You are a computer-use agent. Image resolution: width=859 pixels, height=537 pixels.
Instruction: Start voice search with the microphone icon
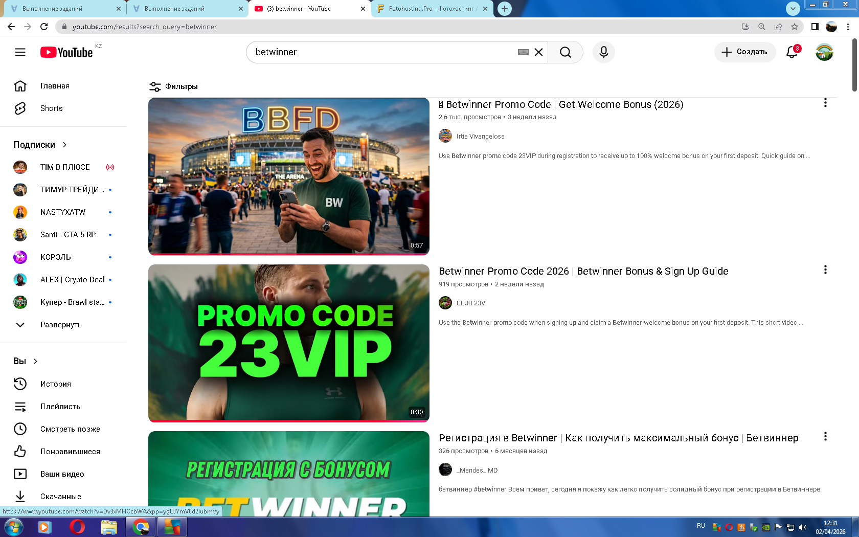pyautogui.click(x=604, y=52)
